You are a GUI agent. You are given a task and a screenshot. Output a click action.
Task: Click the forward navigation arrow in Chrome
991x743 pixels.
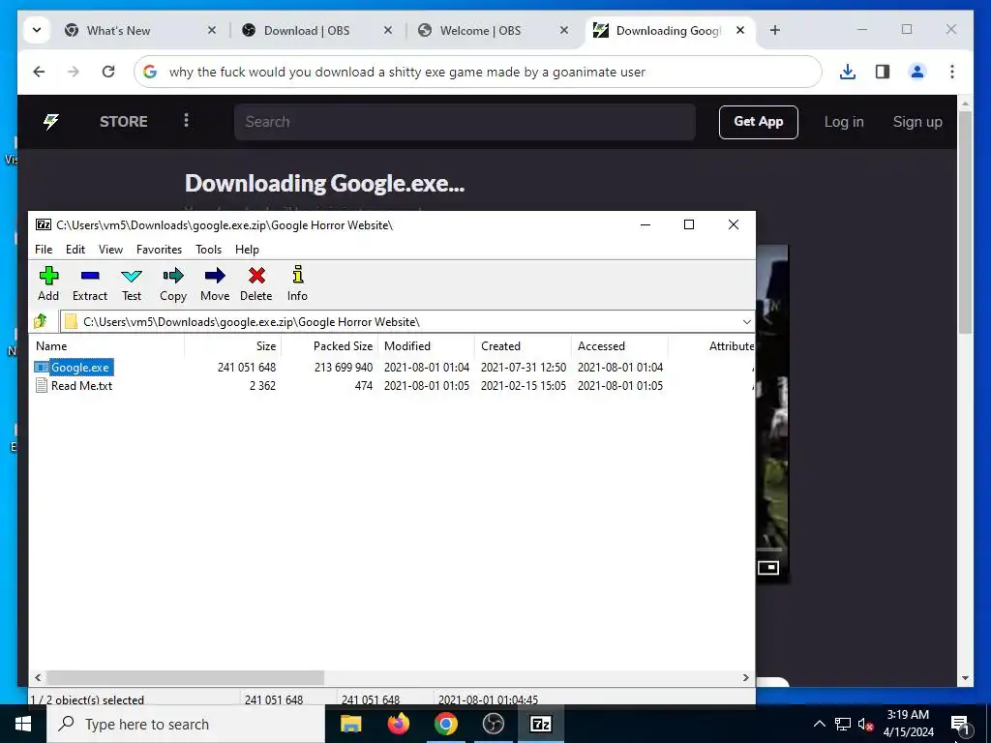point(74,72)
